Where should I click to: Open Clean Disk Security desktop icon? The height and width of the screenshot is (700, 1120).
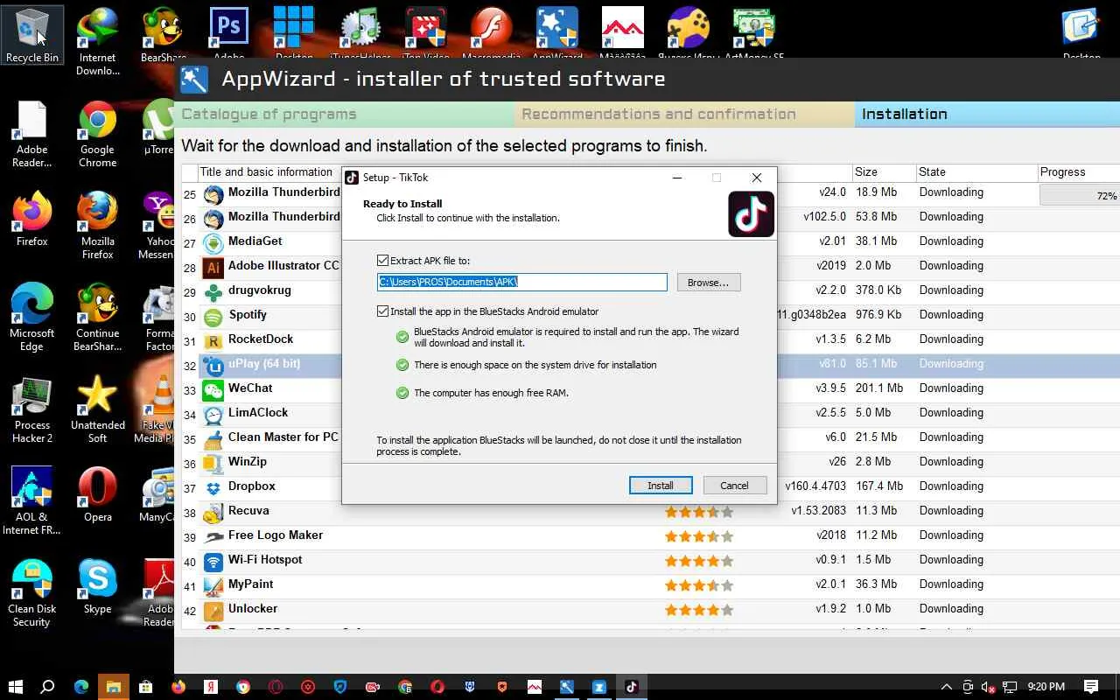32,592
